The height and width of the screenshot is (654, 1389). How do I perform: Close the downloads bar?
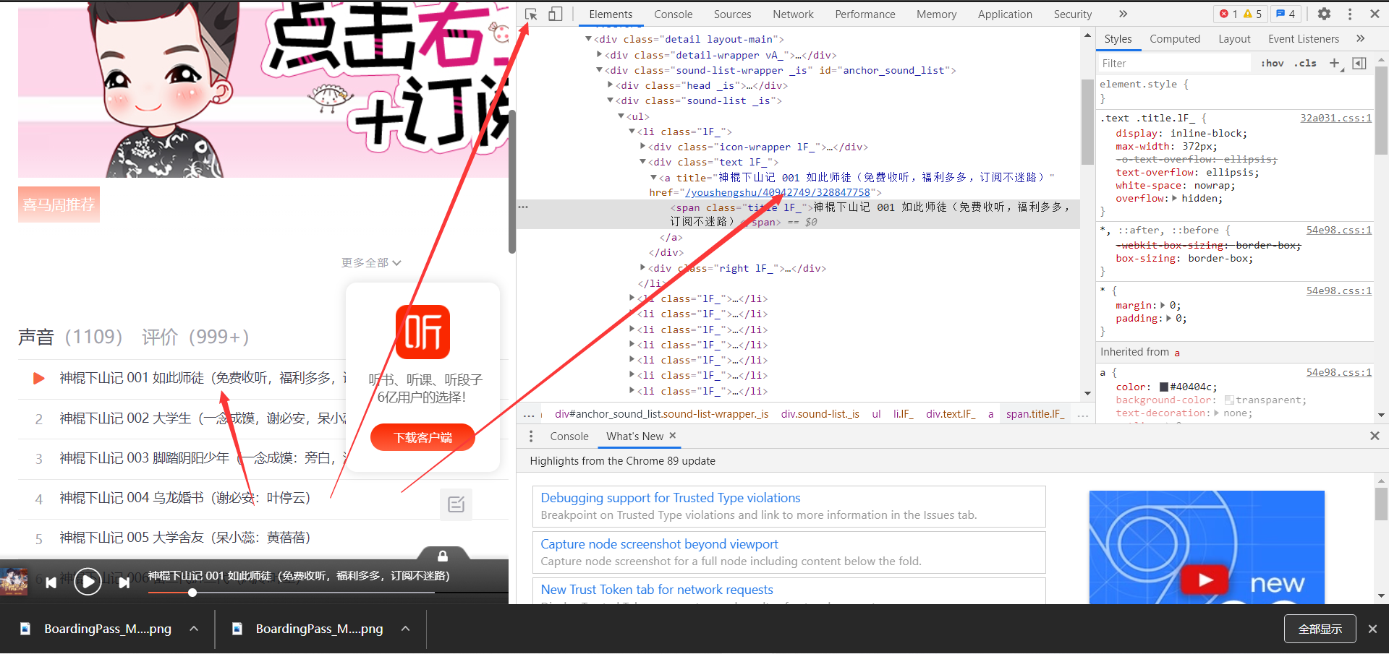pos(1372,629)
